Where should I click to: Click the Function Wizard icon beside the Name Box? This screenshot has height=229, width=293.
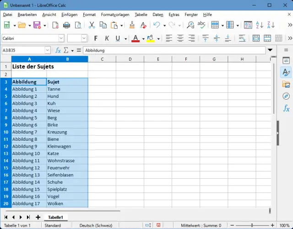coord(58,50)
